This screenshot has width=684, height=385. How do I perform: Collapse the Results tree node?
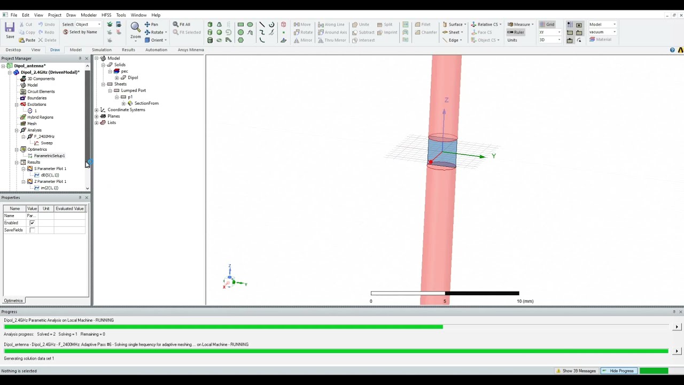point(17,162)
